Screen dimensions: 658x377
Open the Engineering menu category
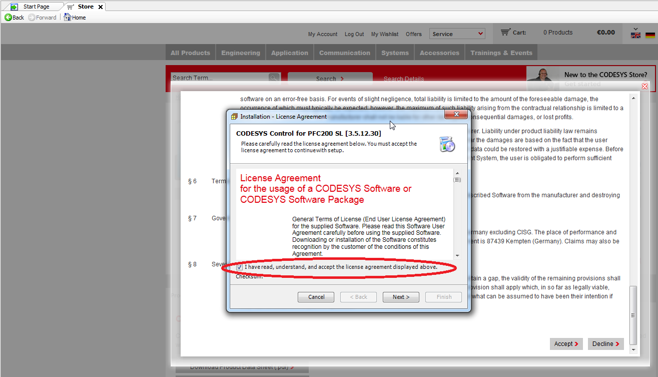point(241,53)
